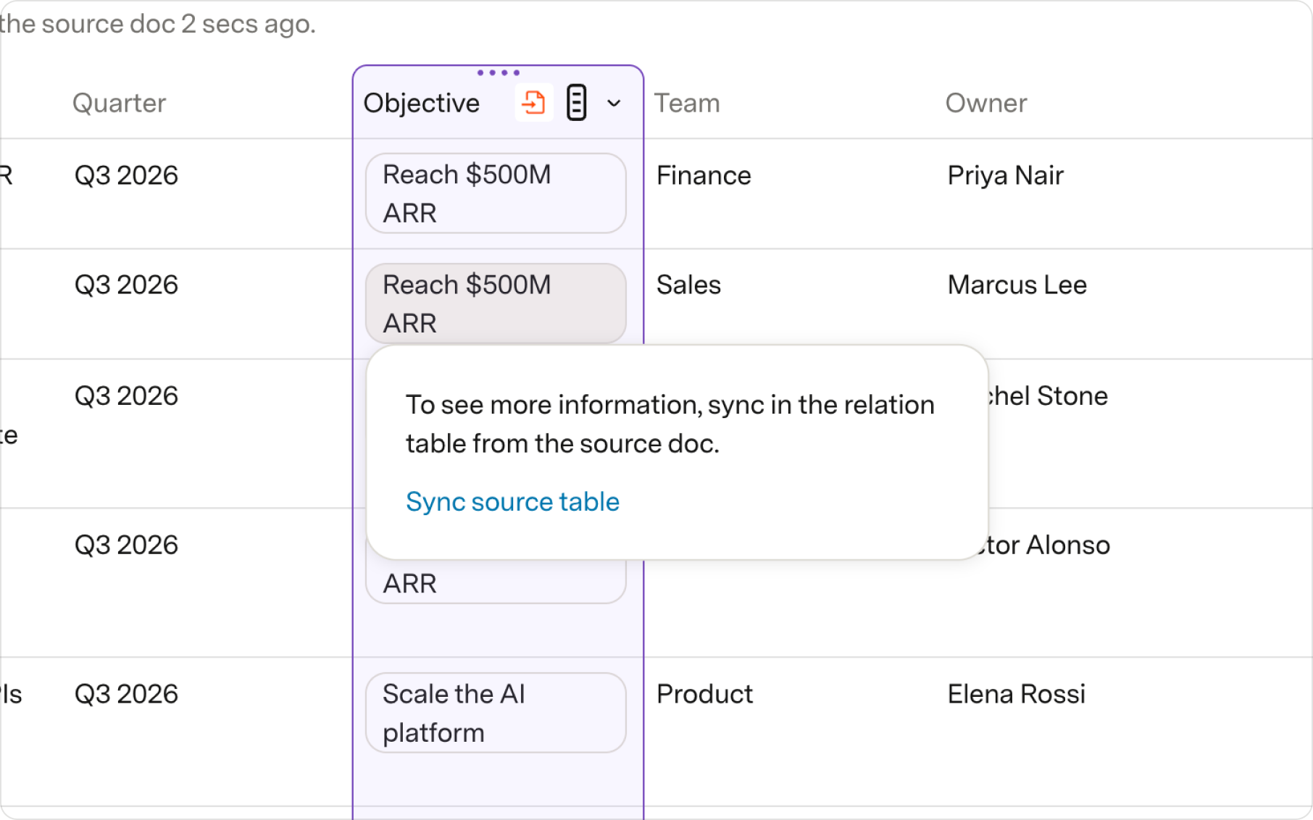
Task: Select the Objective column header
Action: pos(421,103)
